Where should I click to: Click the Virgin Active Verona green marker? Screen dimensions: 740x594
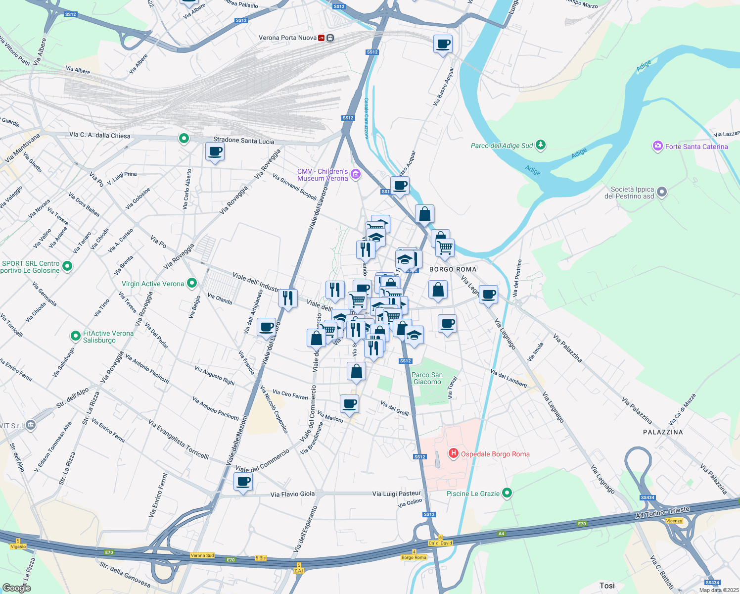[x=191, y=283]
